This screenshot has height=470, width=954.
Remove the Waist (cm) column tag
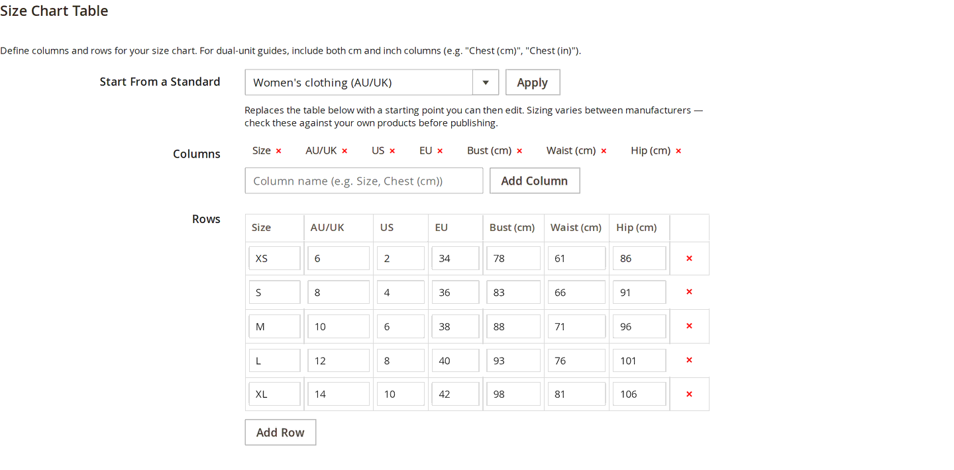pos(604,151)
